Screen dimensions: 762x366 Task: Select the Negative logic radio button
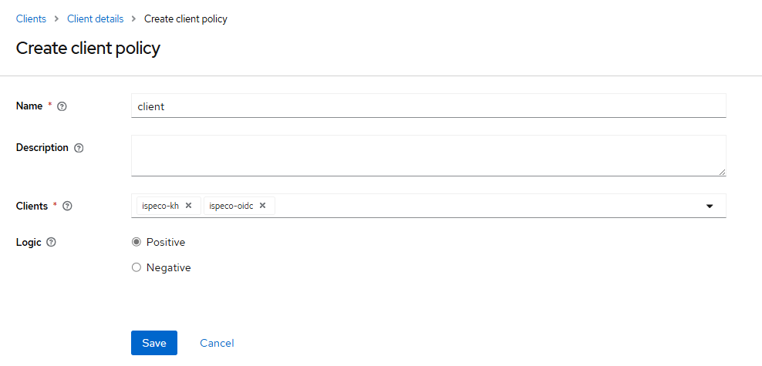click(137, 267)
